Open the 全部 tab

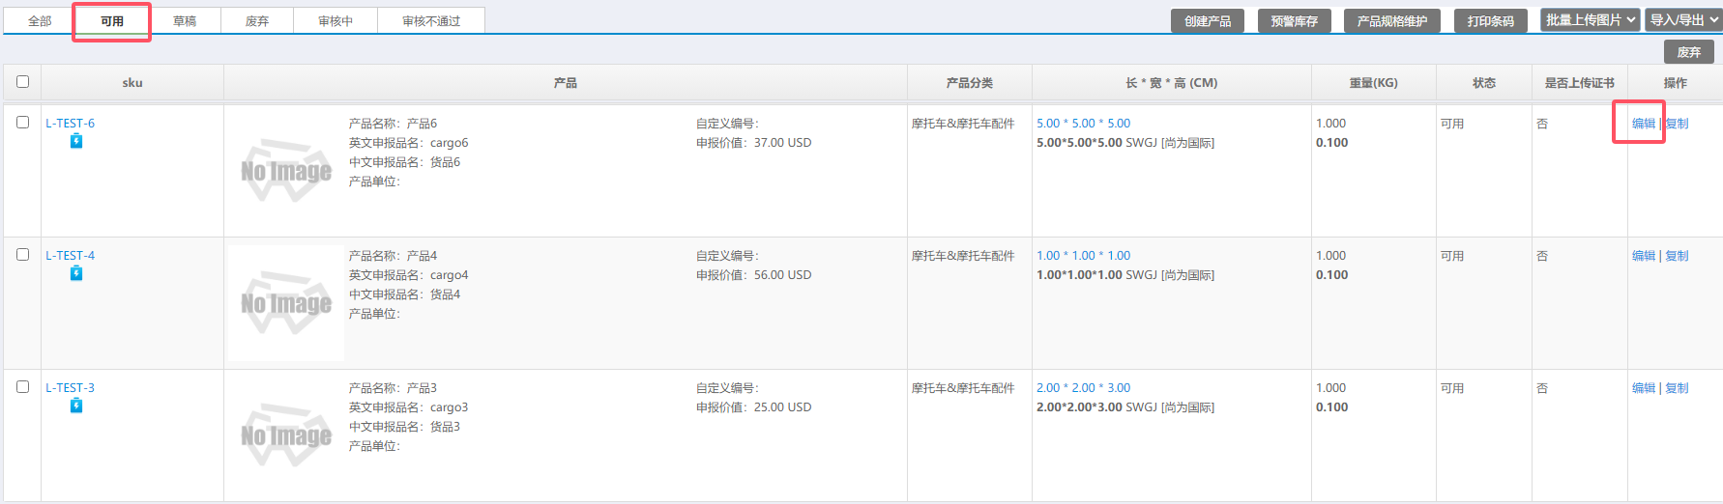[x=40, y=21]
